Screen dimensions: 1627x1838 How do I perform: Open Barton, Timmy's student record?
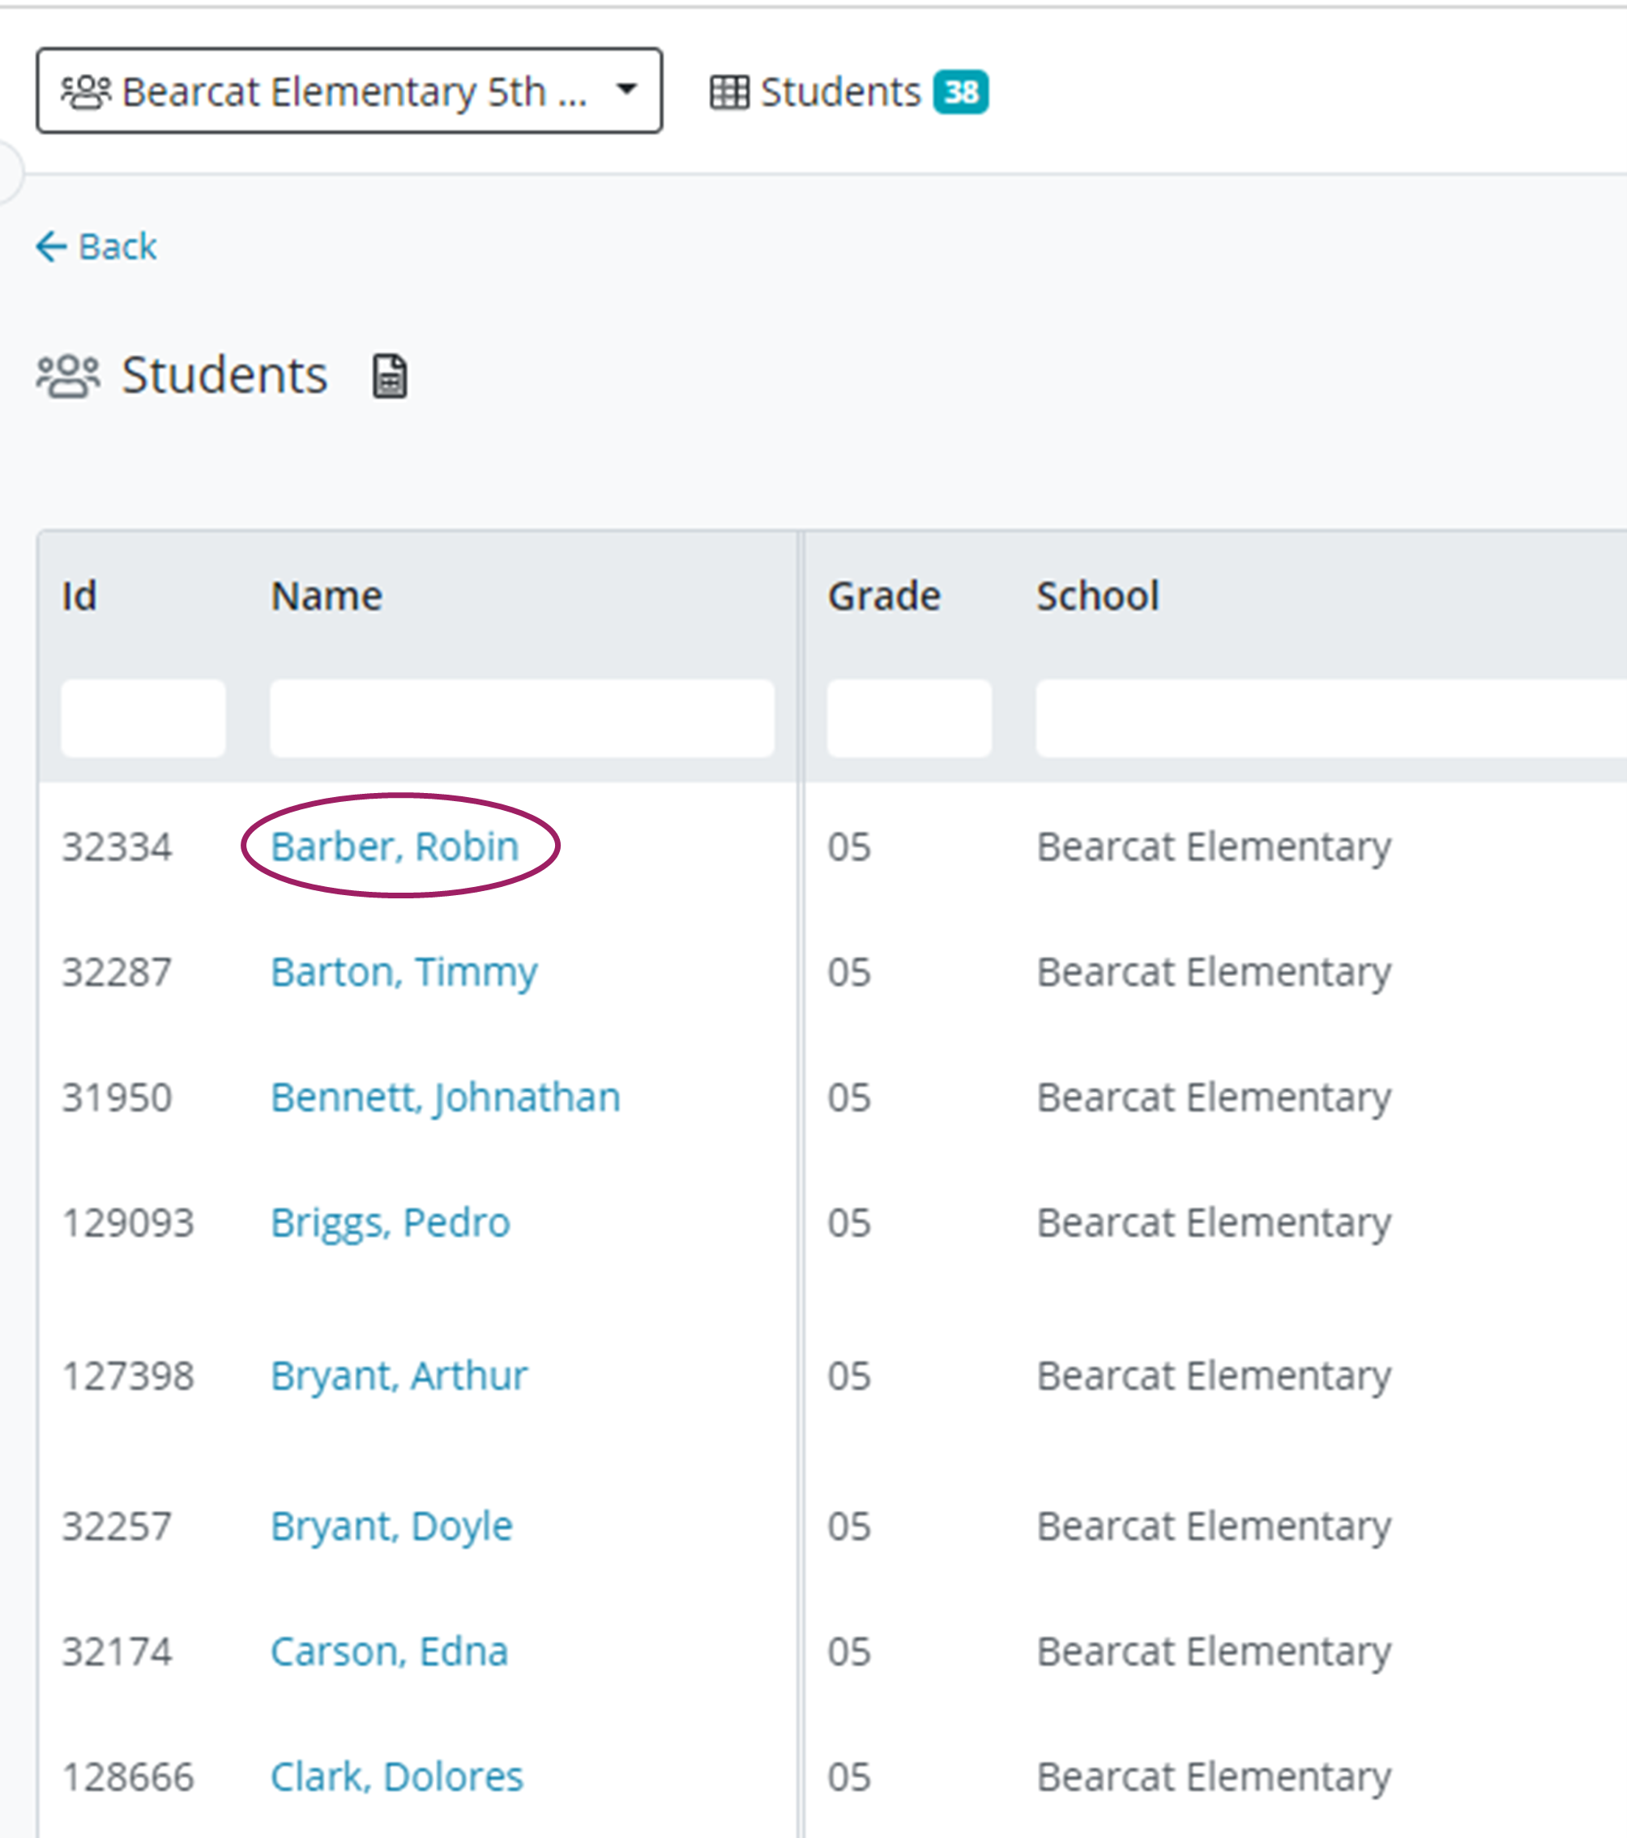point(404,970)
